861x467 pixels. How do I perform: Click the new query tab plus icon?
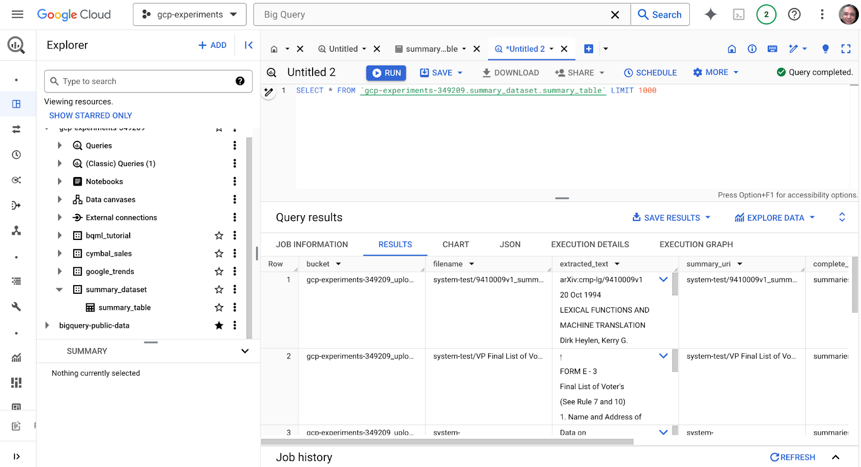(589, 49)
